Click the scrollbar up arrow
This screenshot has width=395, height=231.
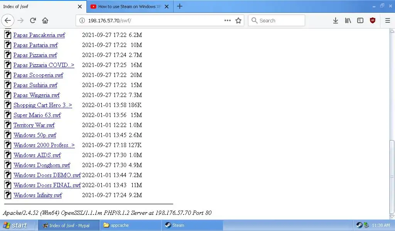click(x=392, y=31)
